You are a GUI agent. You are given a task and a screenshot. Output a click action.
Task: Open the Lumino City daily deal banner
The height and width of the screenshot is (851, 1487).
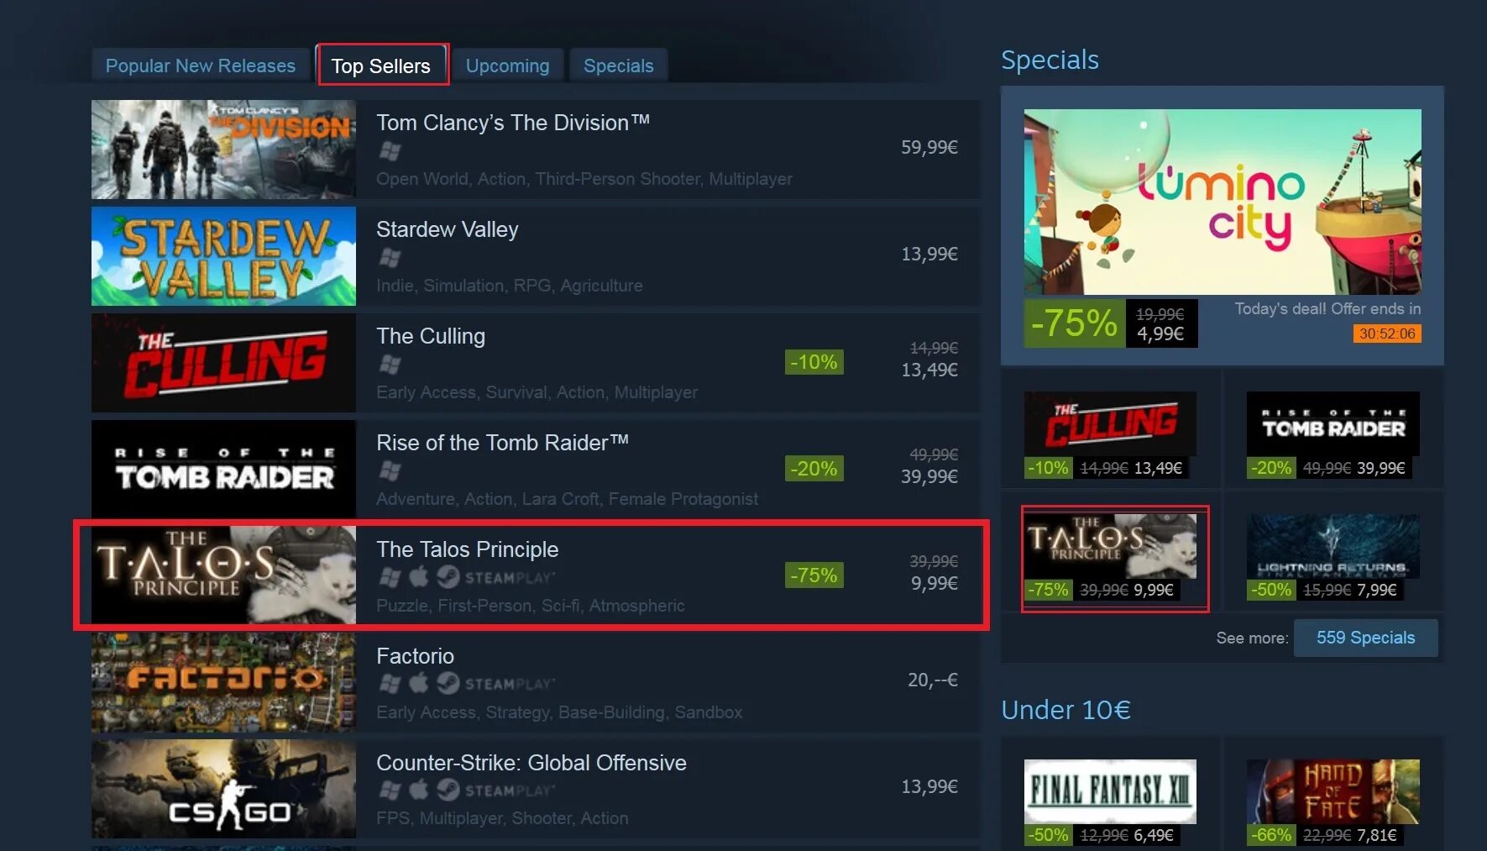coord(1222,202)
